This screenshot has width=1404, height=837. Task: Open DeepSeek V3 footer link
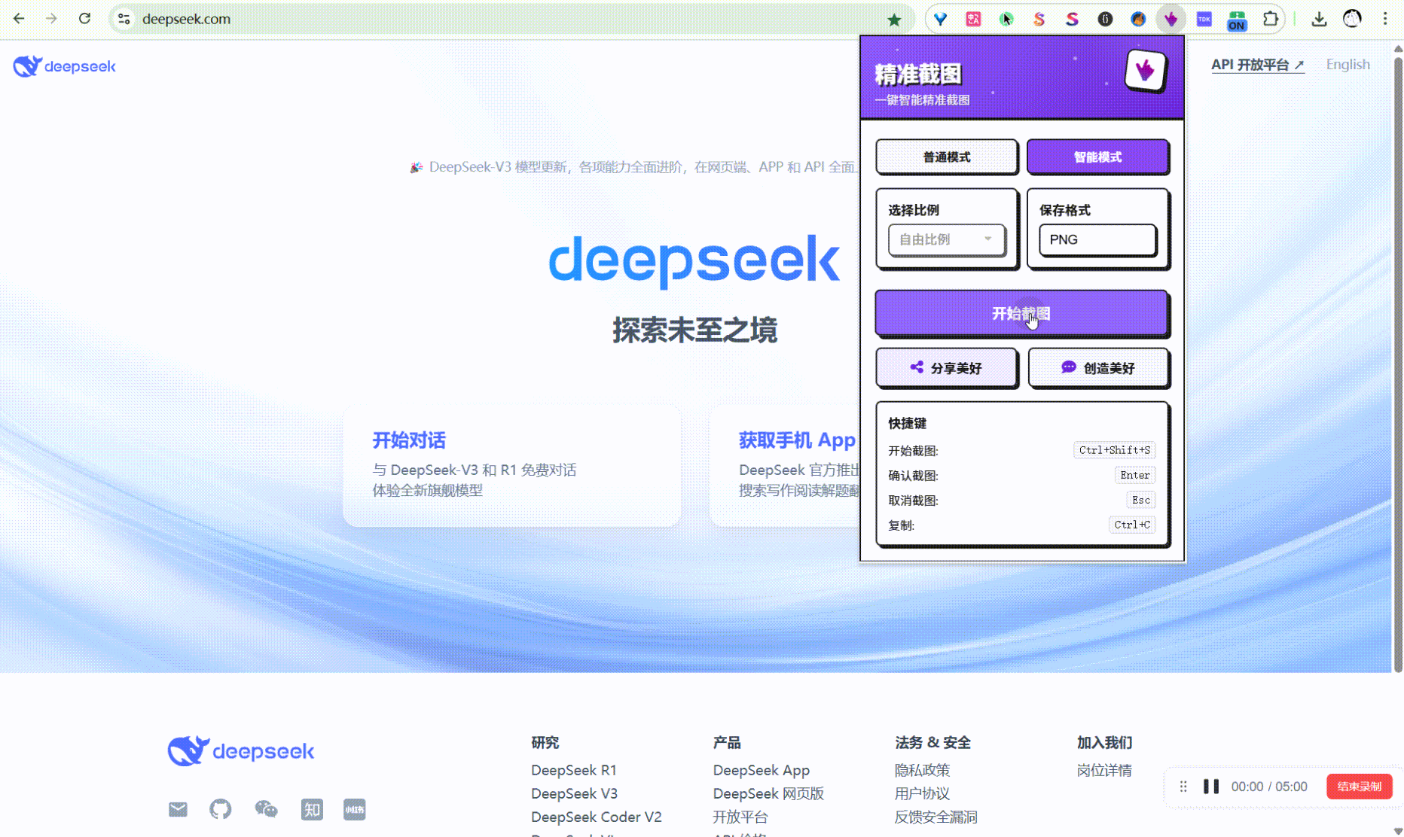(x=574, y=793)
